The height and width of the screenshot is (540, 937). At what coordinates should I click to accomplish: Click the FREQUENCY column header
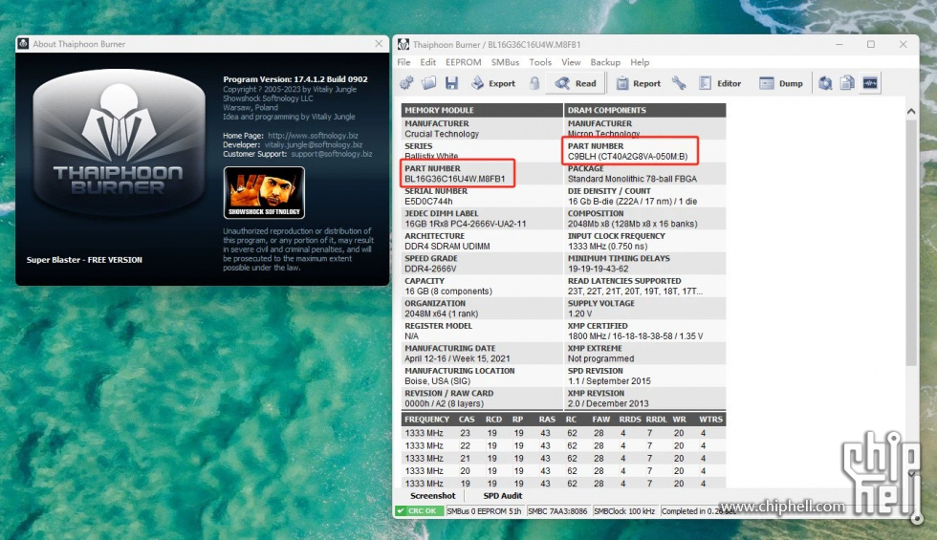coord(426,420)
